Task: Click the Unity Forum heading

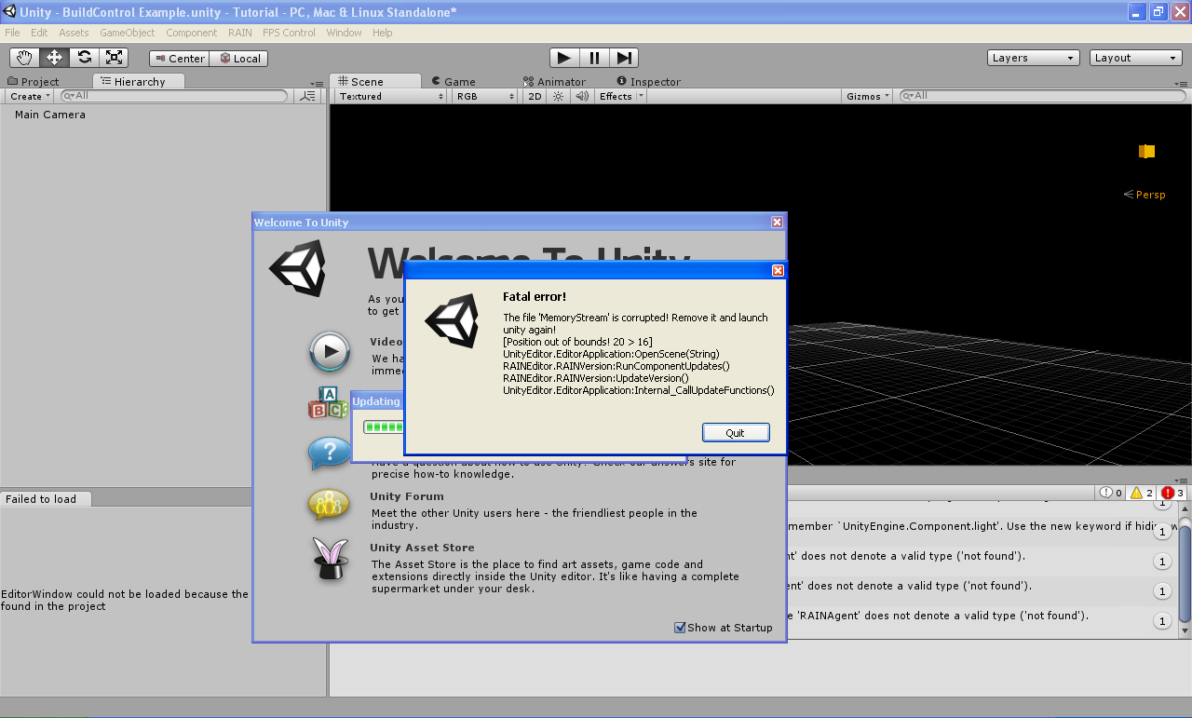Action: [x=407, y=496]
